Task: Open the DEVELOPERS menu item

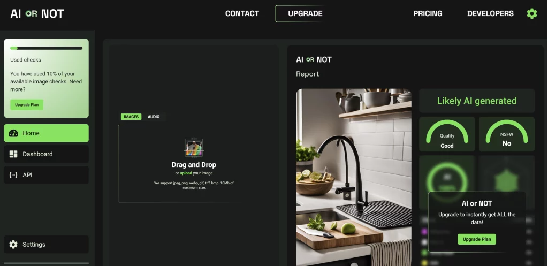Action: [x=490, y=13]
